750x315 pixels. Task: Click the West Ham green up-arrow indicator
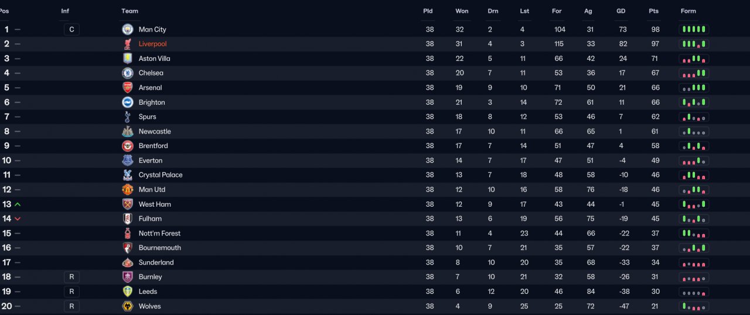18,204
